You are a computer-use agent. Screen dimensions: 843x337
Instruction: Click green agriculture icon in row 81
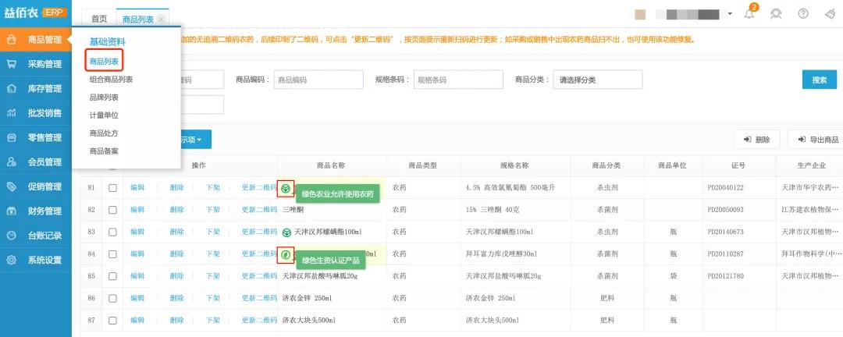286,188
